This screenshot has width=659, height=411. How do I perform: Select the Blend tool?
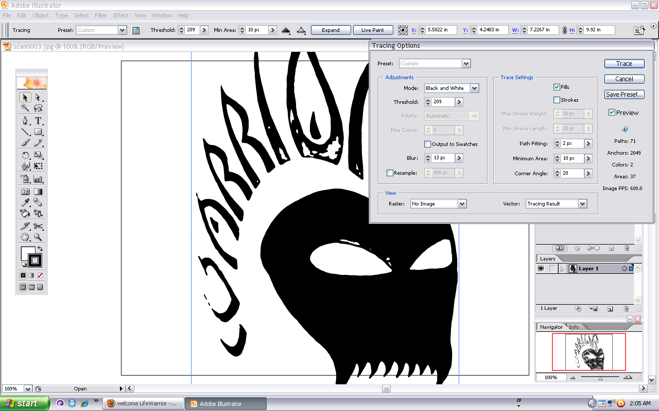(38, 202)
